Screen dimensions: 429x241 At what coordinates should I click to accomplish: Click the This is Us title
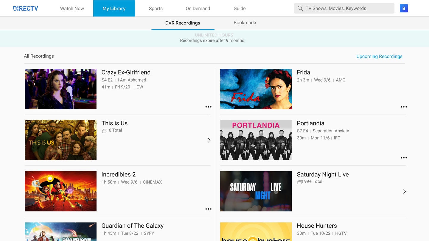[x=114, y=123]
